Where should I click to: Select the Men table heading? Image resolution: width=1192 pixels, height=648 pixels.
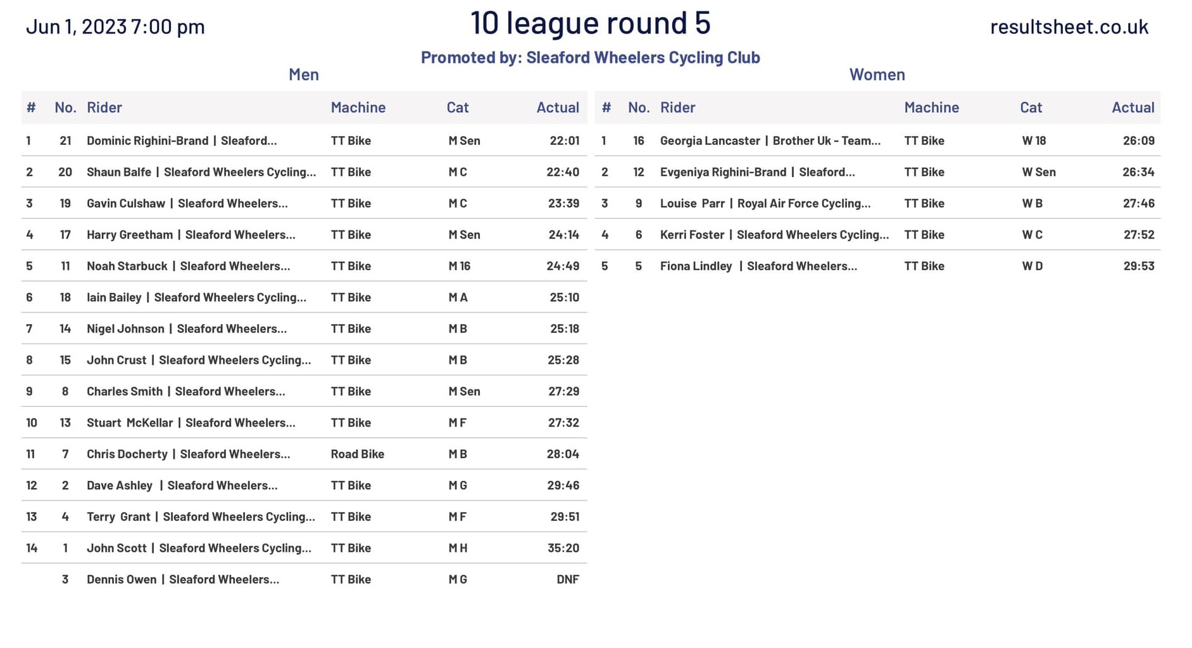pyautogui.click(x=303, y=75)
